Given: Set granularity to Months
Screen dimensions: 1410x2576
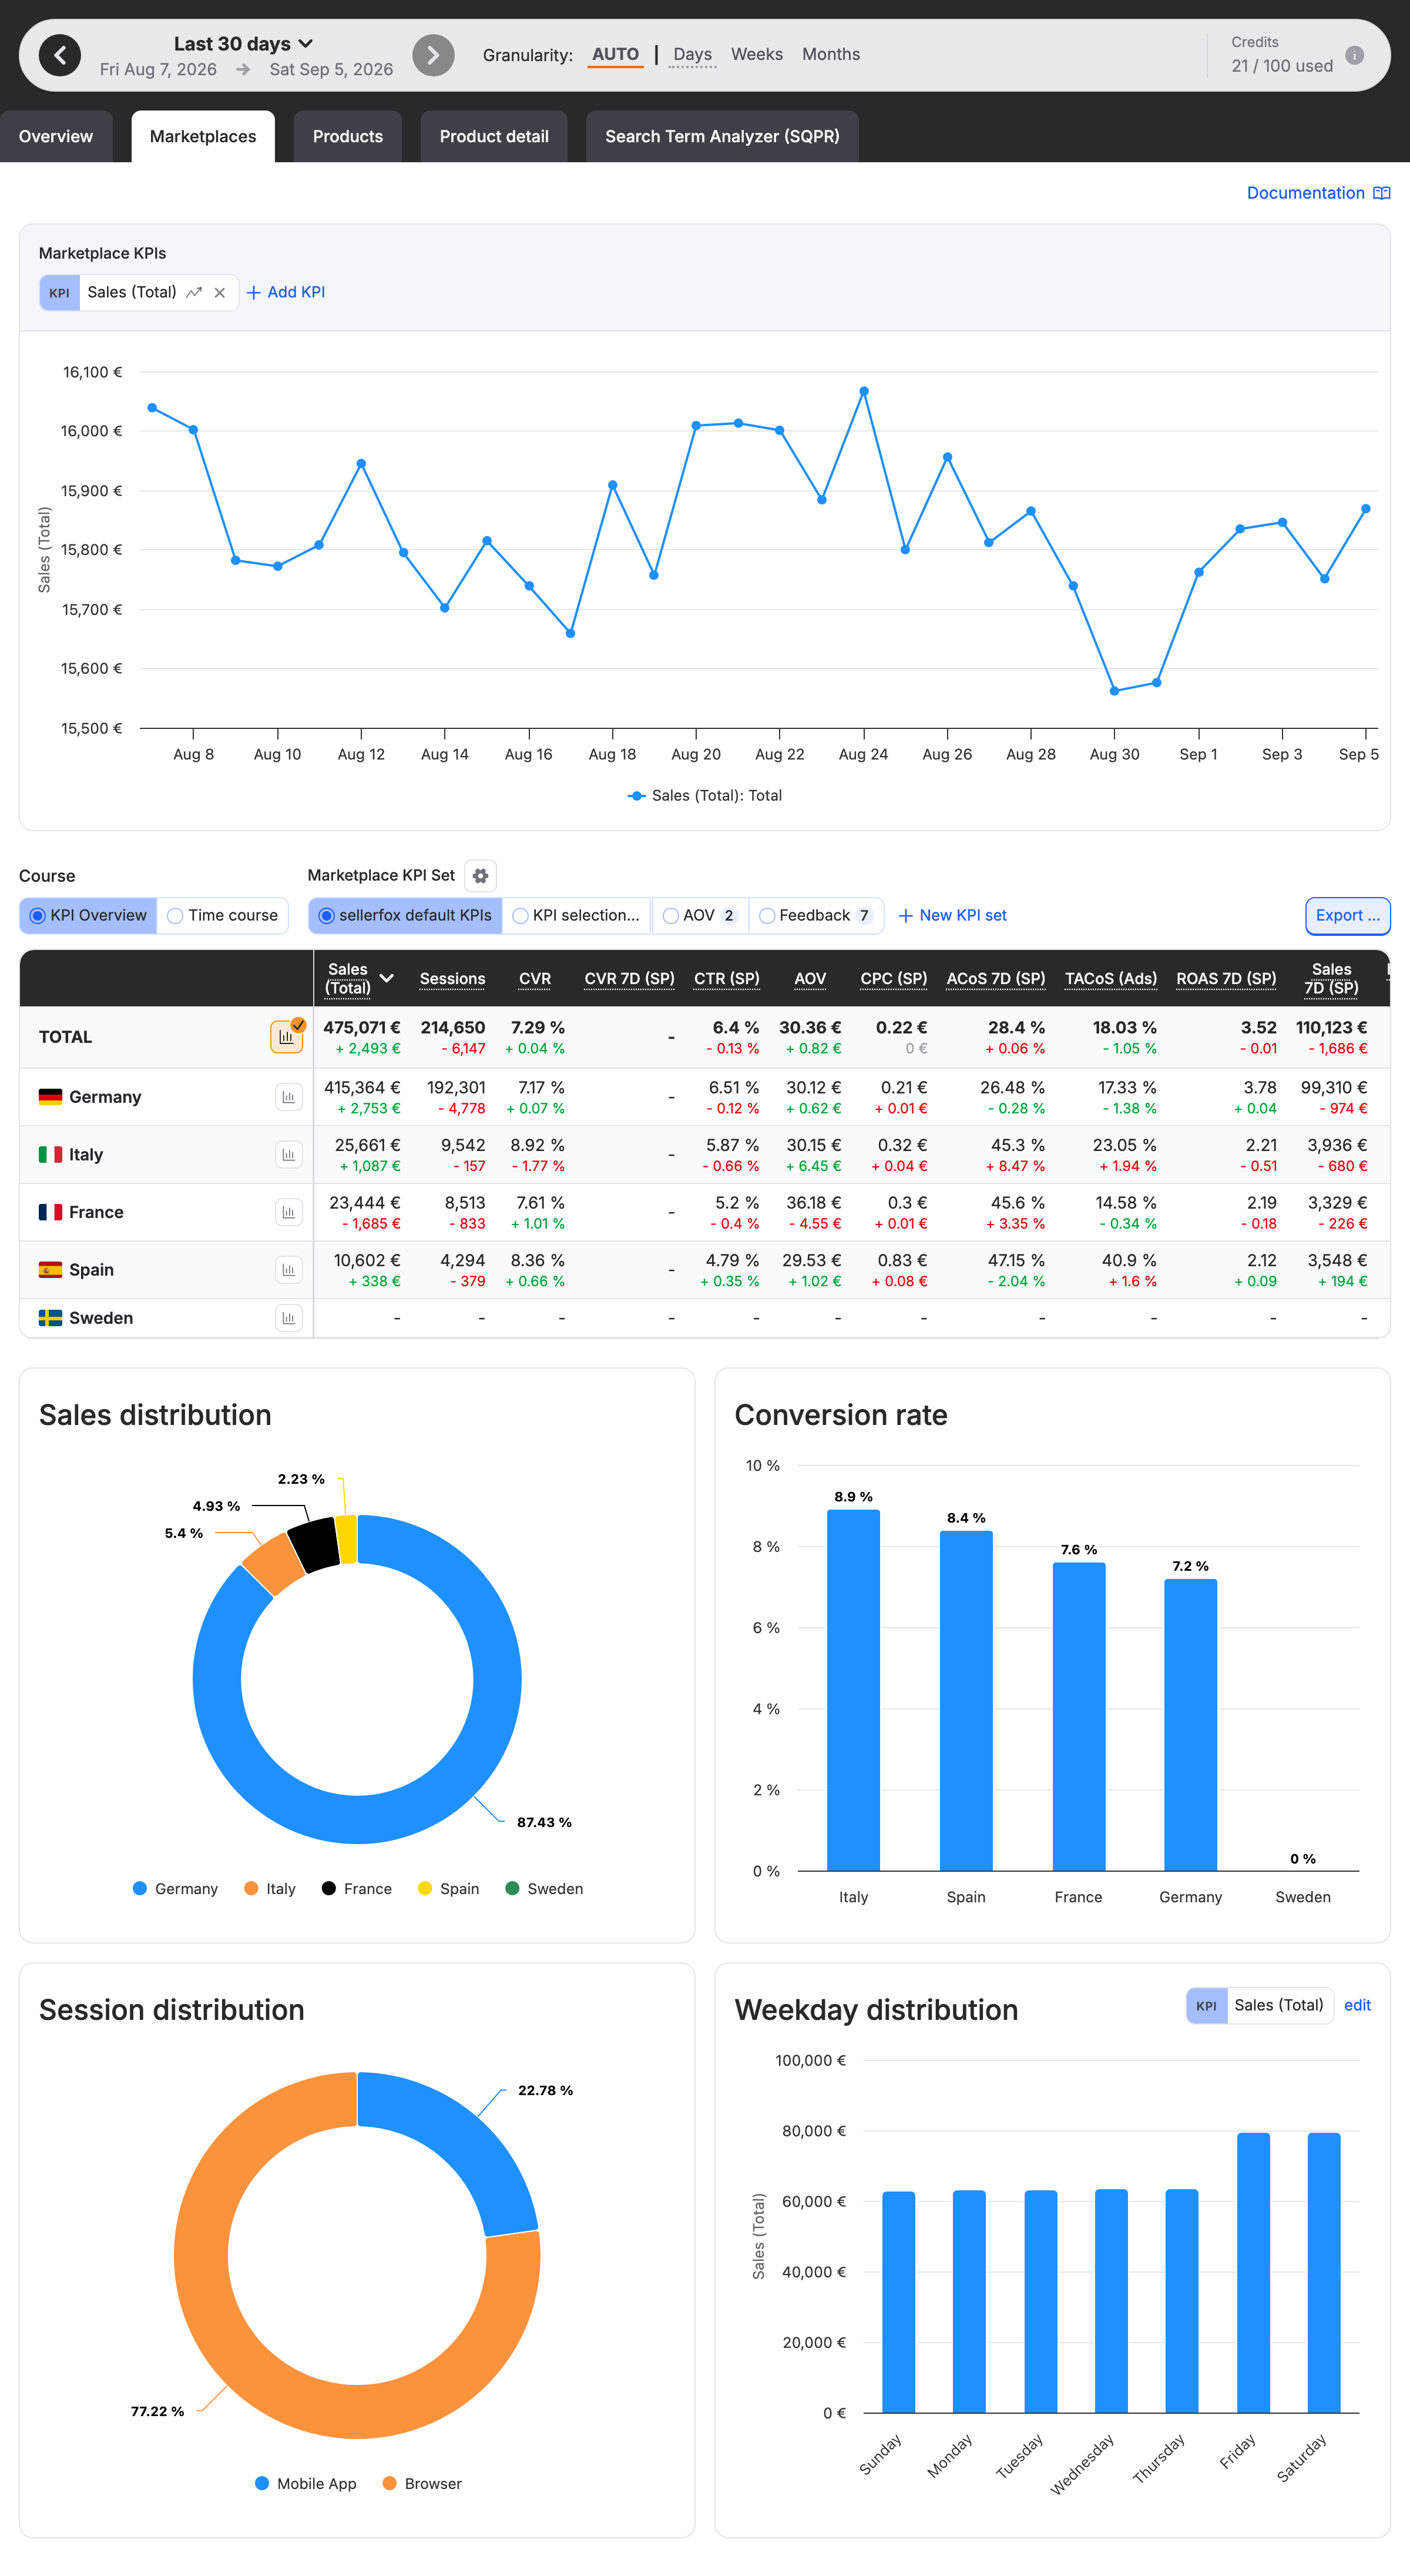Looking at the screenshot, I should 830,54.
